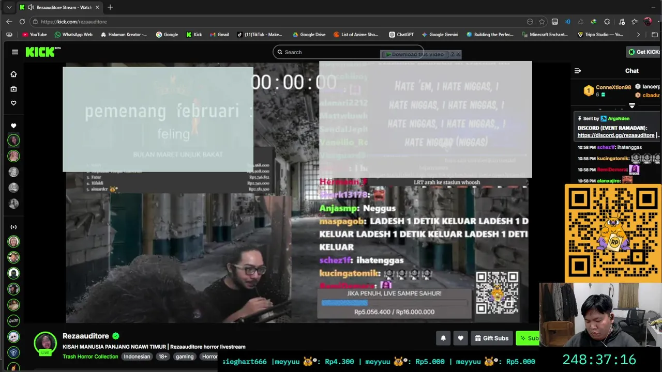Go to the Kick home logo
The image size is (662, 372).
coord(43,52)
